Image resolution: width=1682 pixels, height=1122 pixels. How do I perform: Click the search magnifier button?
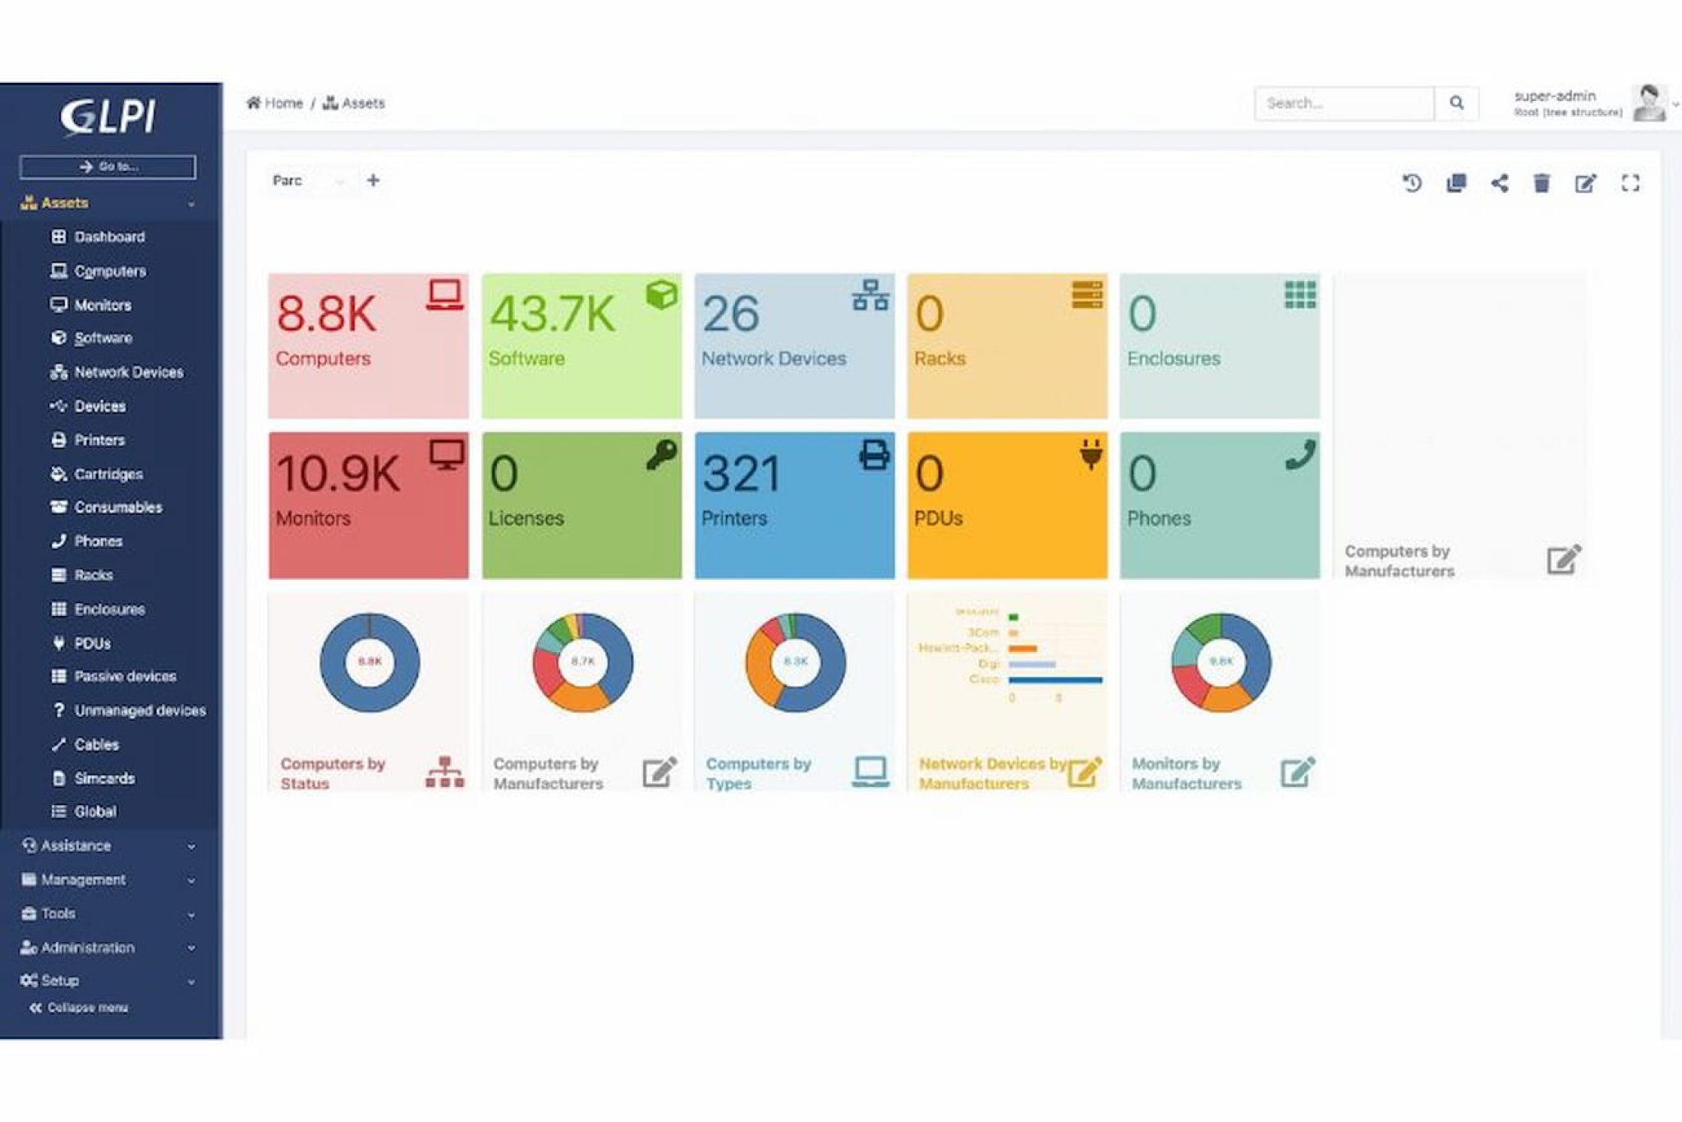(1456, 103)
